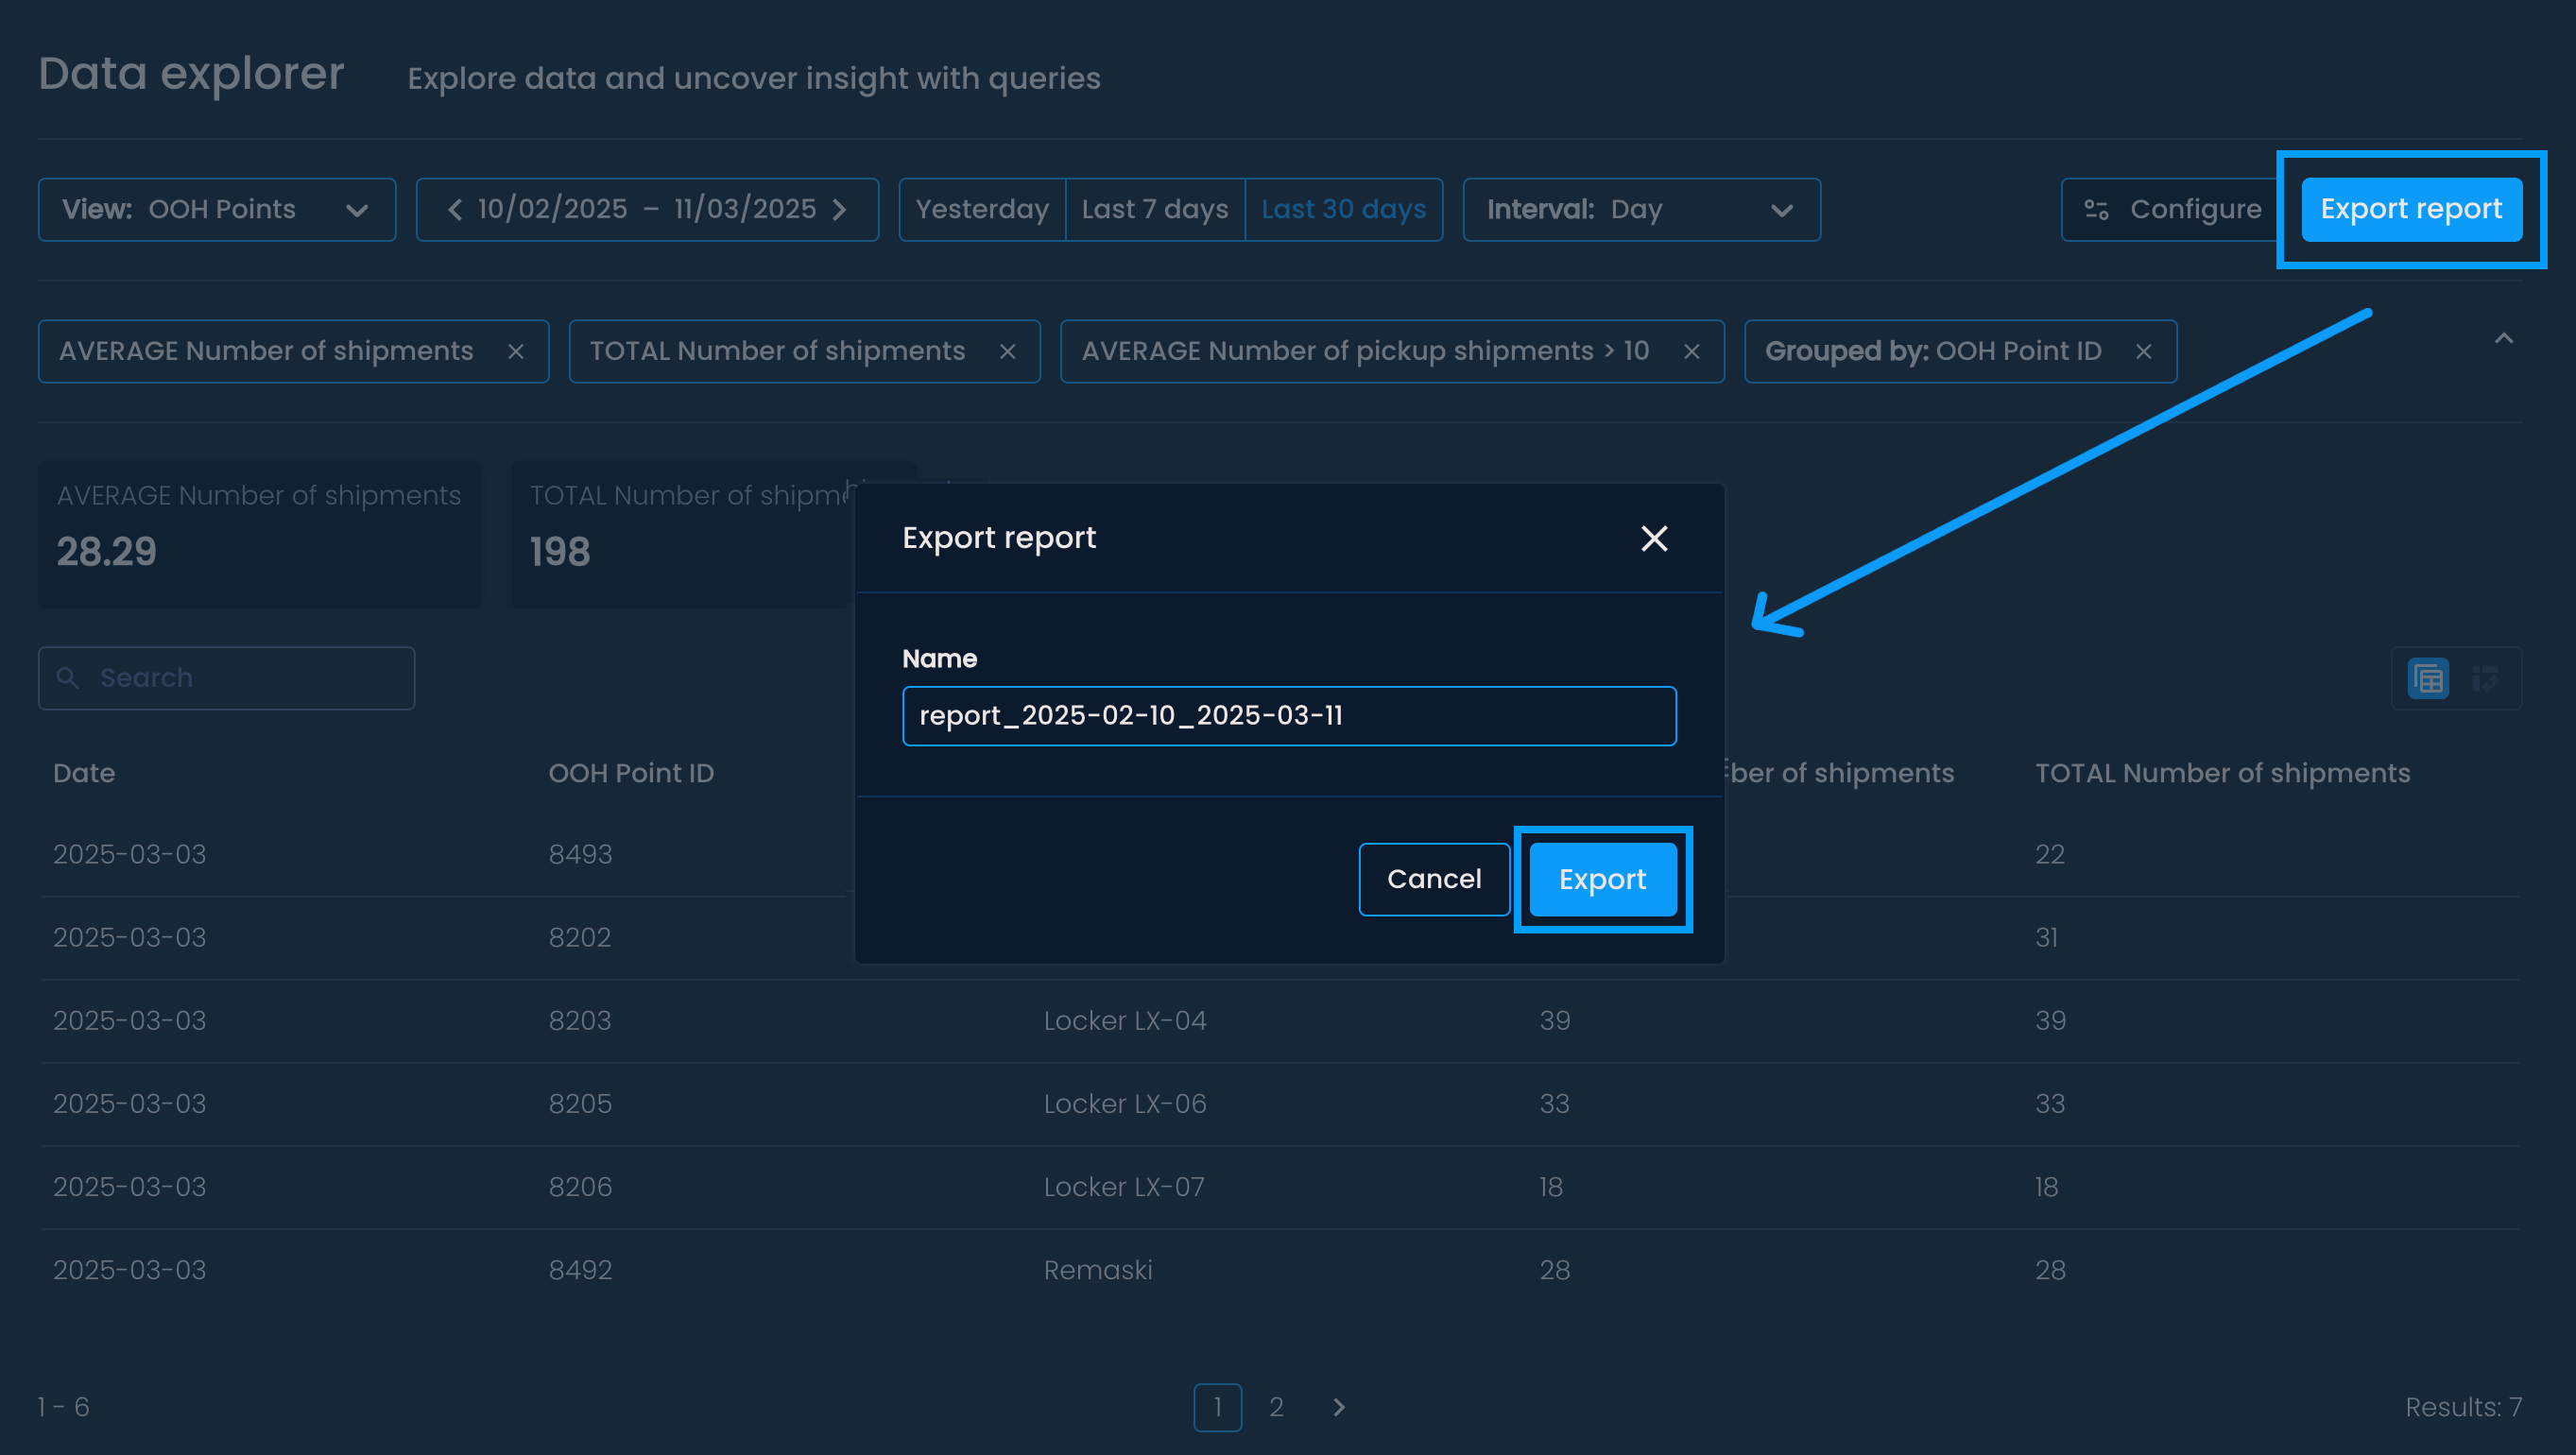Image resolution: width=2576 pixels, height=1455 pixels.
Task: Click the report Name input field
Action: pos(1288,716)
